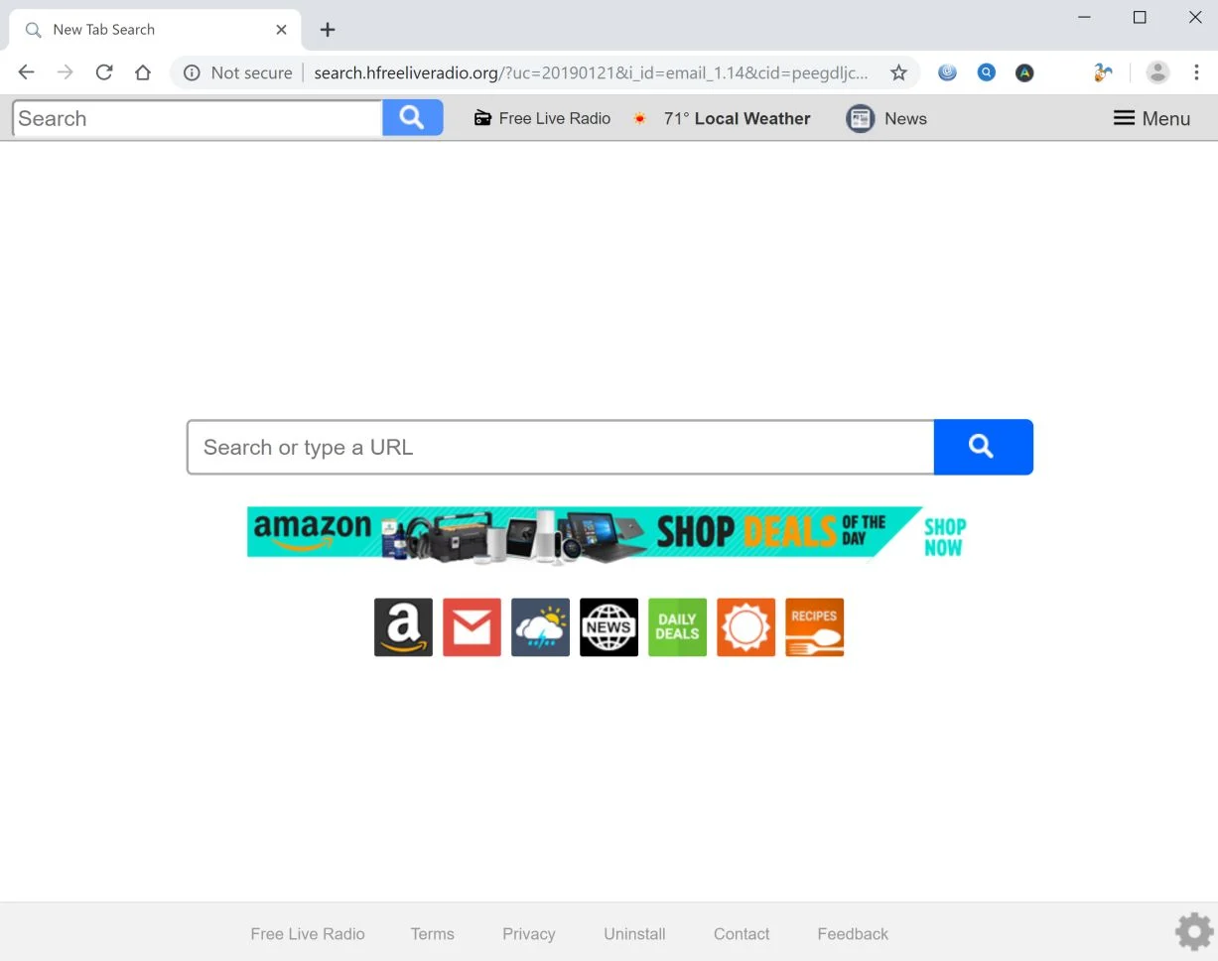Screen dimensions: 1218x961
Task: Click the forward navigation arrow
Action: coord(66,72)
